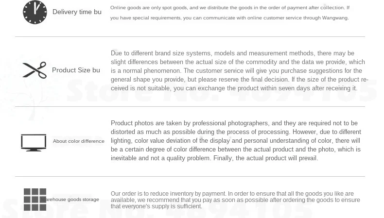Click the clock icon beside Delivery time
The width and height of the screenshot is (384, 218).
(x=35, y=12)
